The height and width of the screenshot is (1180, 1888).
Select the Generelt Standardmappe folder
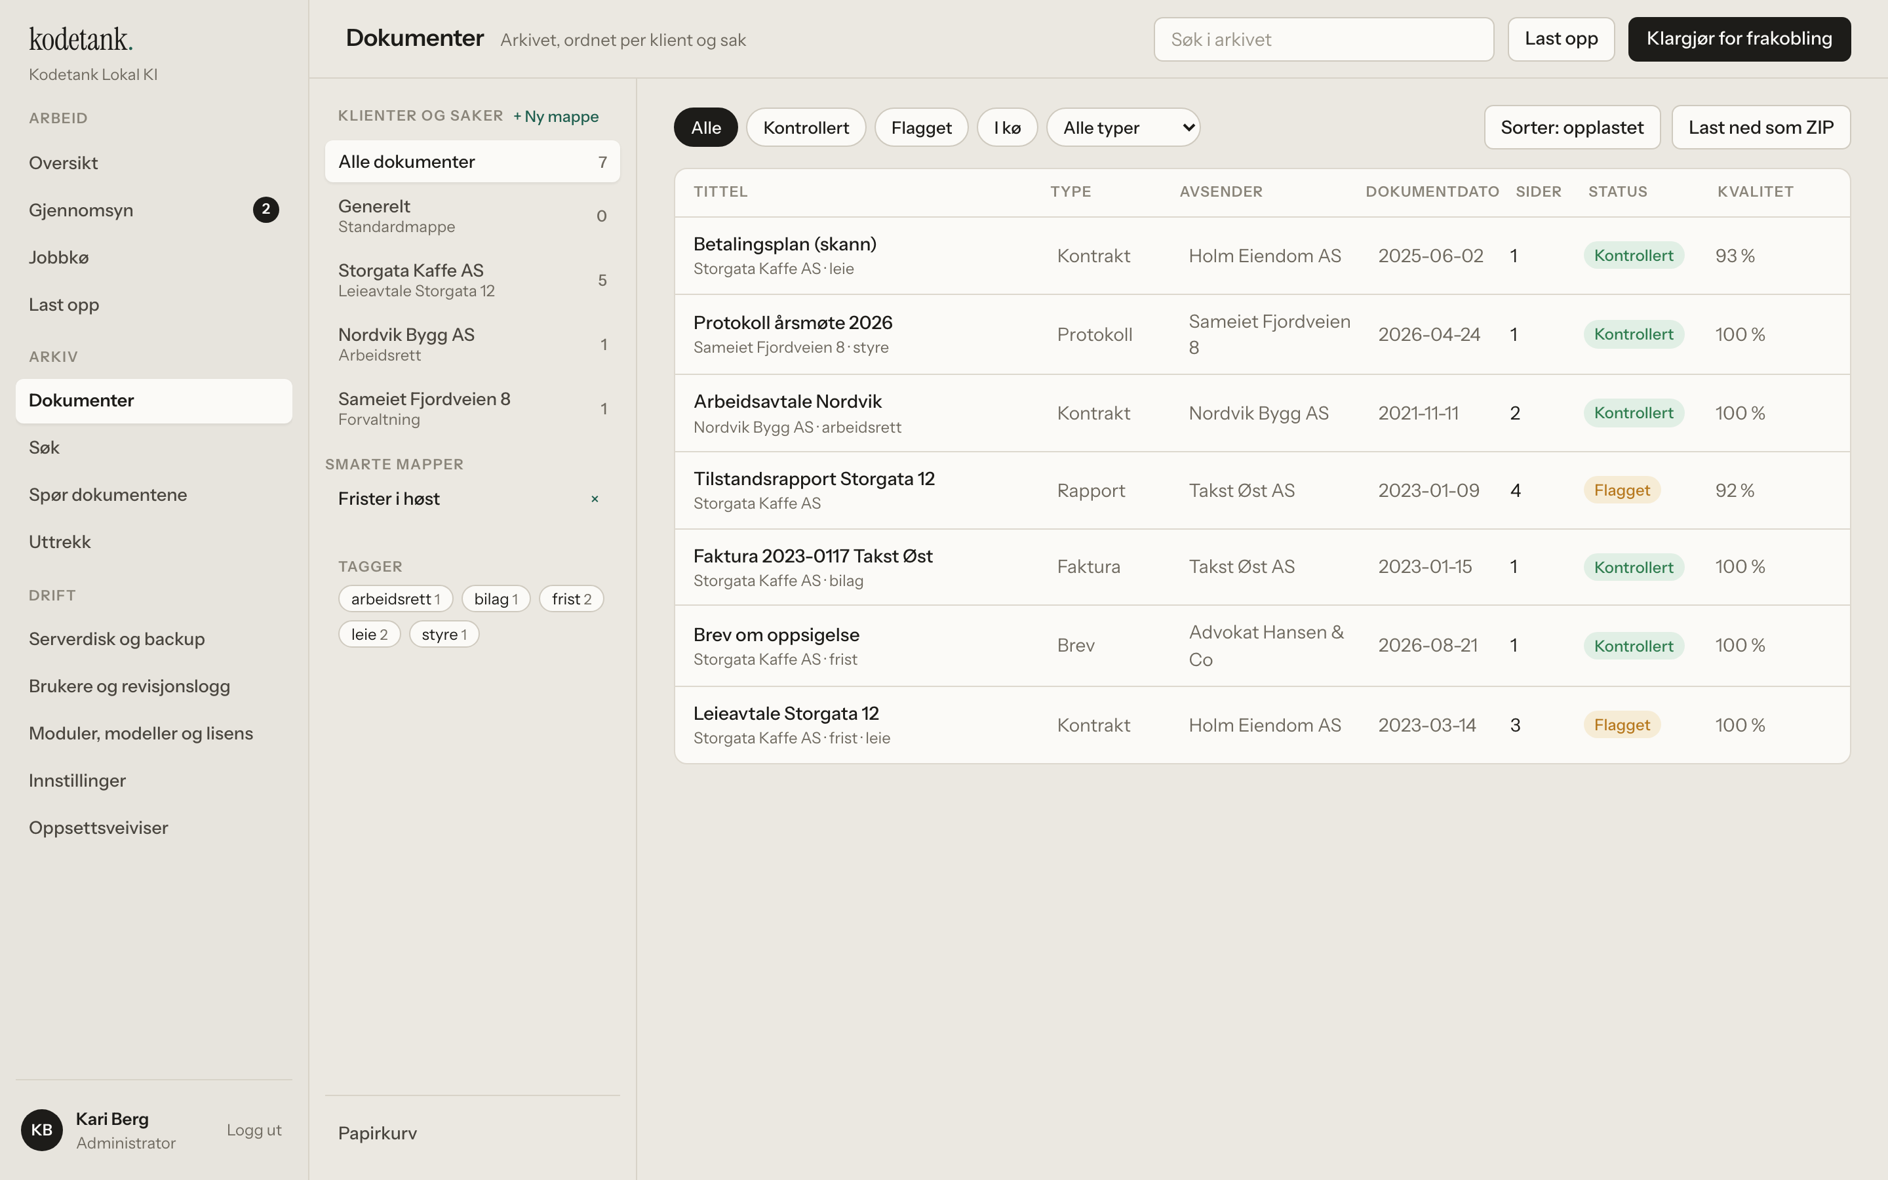pos(472,216)
